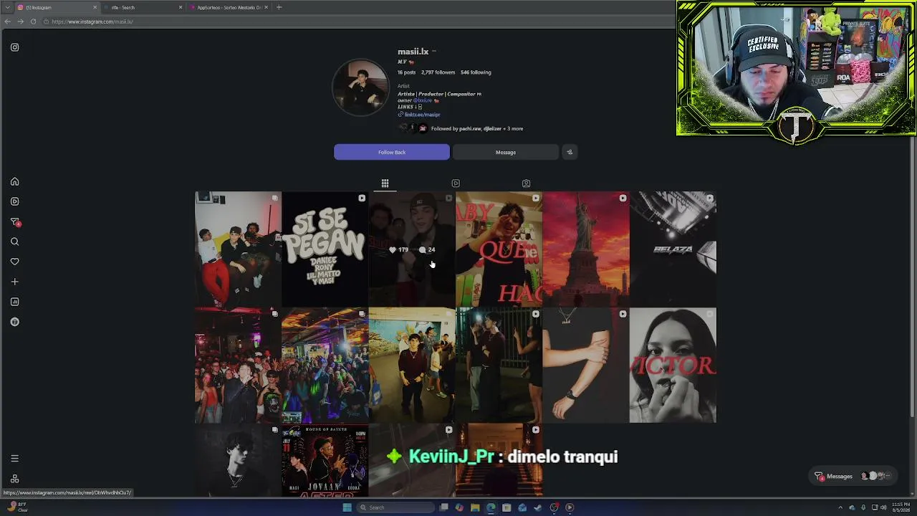The width and height of the screenshot is (917, 516).
Task: Select the Posts grid tab
Action: [385, 183]
